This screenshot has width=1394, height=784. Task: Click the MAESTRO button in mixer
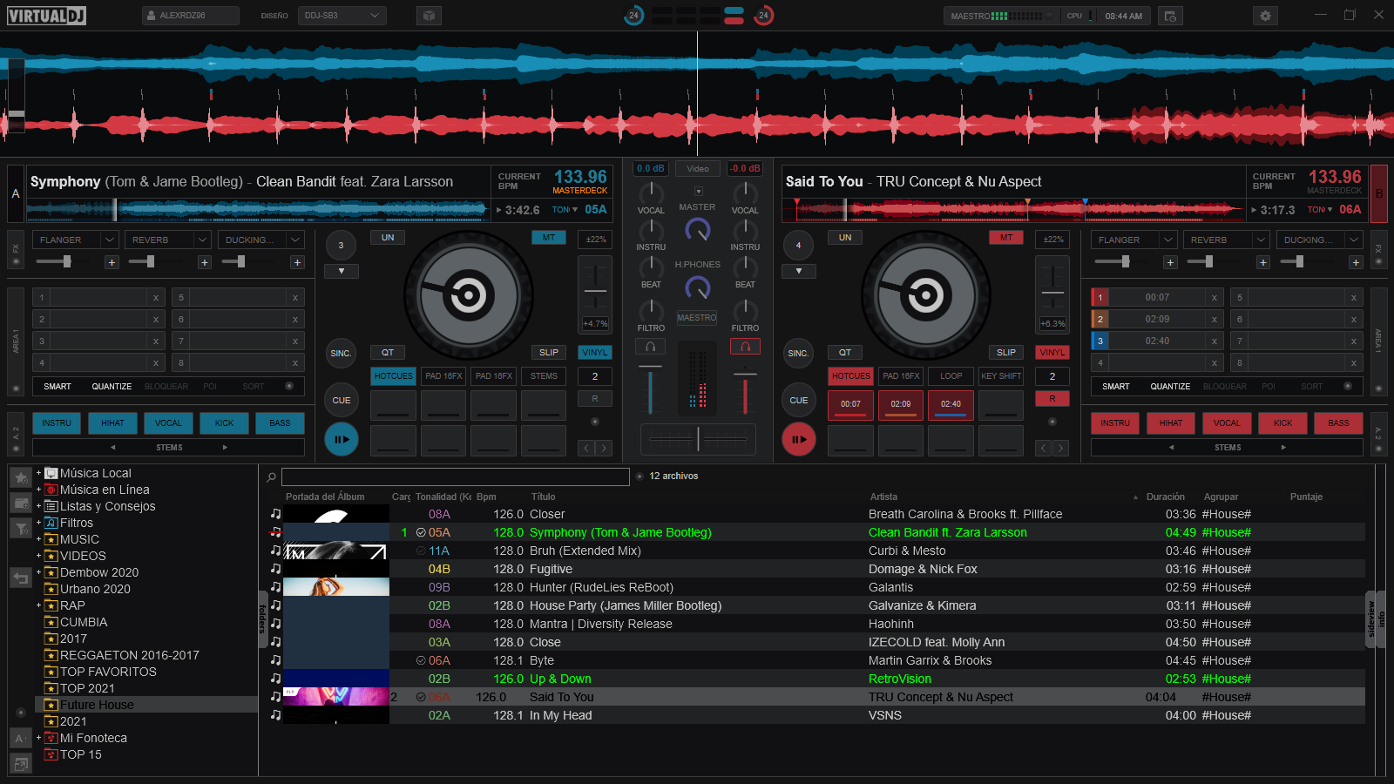[x=697, y=318]
